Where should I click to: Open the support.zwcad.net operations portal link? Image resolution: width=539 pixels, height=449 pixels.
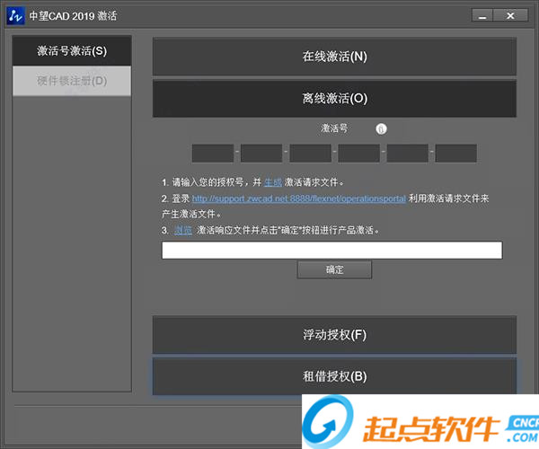click(299, 198)
